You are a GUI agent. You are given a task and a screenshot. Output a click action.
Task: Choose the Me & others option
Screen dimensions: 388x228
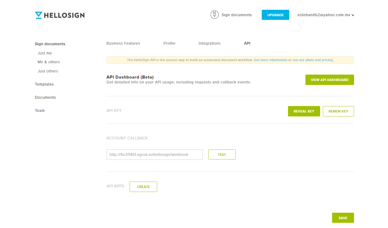point(49,62)
